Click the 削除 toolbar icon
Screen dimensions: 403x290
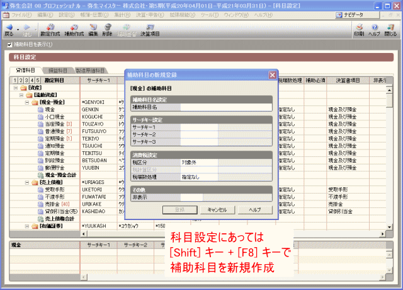coord(107,29)
